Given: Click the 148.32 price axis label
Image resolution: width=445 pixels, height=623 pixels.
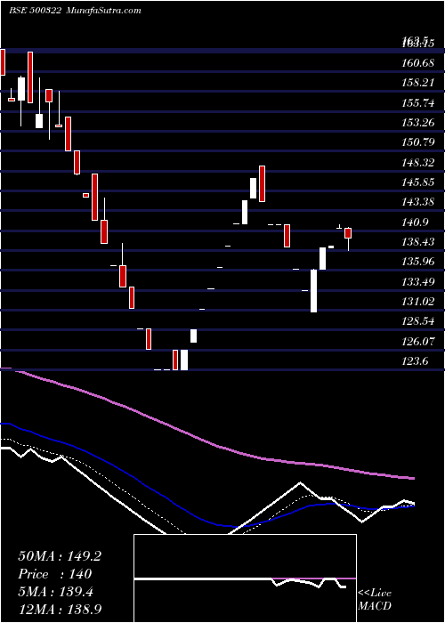Looking at the screenshot, I should click(418, 162).
